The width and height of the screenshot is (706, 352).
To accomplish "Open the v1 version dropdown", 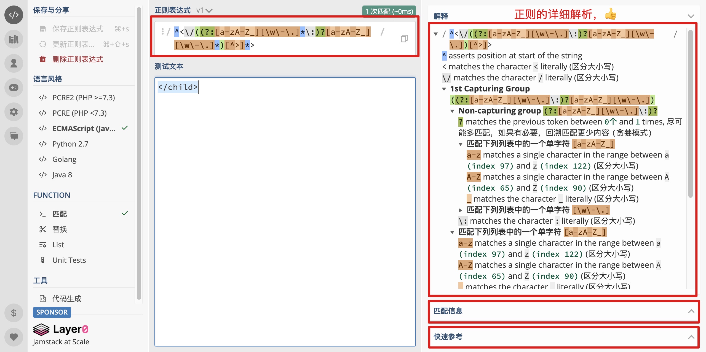I will click(x=204, y=10).
